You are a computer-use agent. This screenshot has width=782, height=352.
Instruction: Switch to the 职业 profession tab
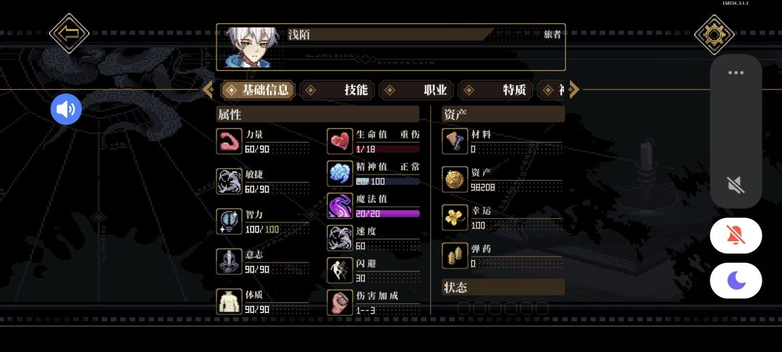tap(416, 90)
